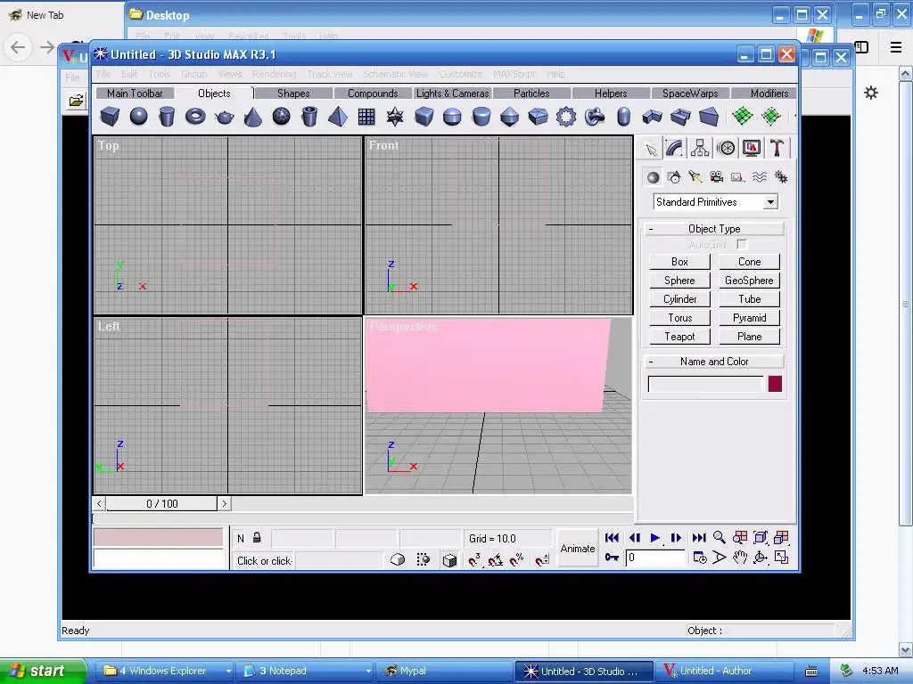Switch to the SpaceWarps tab
Screen dimensions: 913x684
coord(690,93)
